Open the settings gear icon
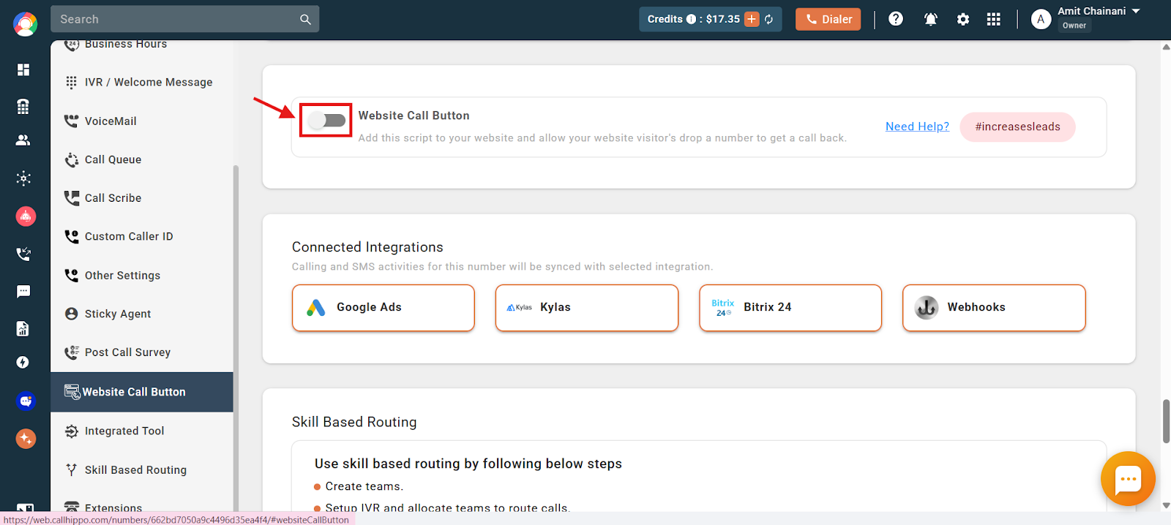Viewport: 1171px width, 525px height. 963,19
